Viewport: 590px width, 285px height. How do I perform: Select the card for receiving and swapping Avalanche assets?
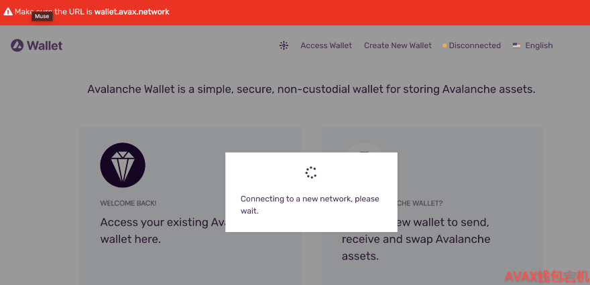click(x=432, y=206)
